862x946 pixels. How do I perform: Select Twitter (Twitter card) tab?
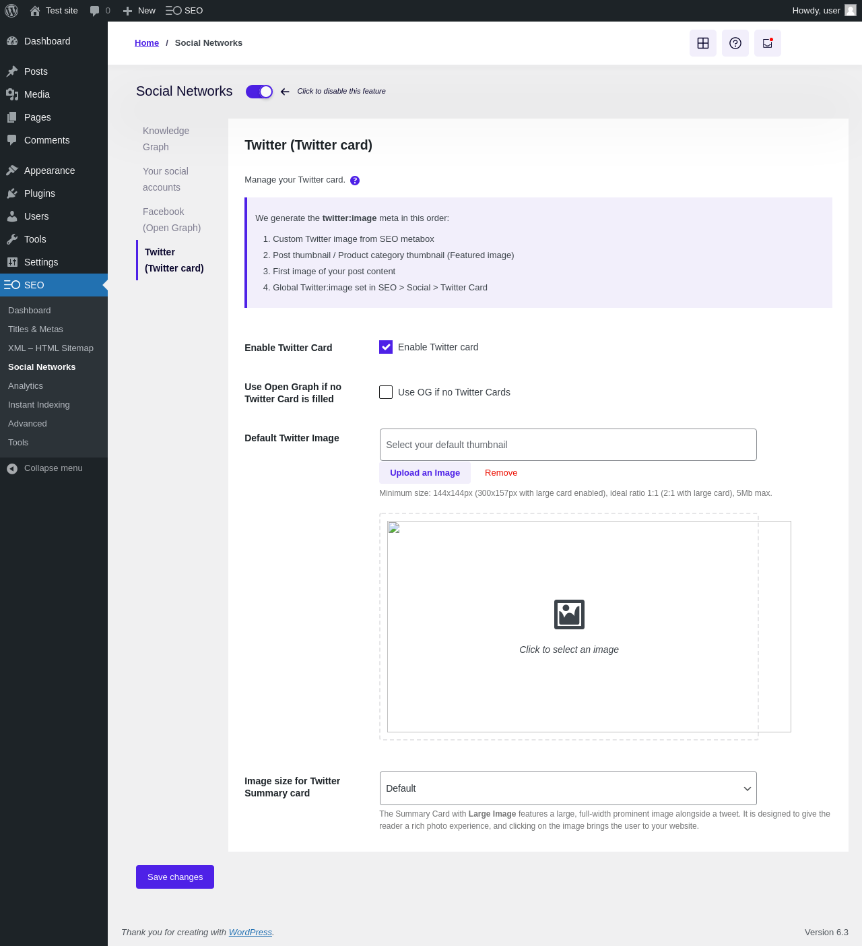pos(174,260)
